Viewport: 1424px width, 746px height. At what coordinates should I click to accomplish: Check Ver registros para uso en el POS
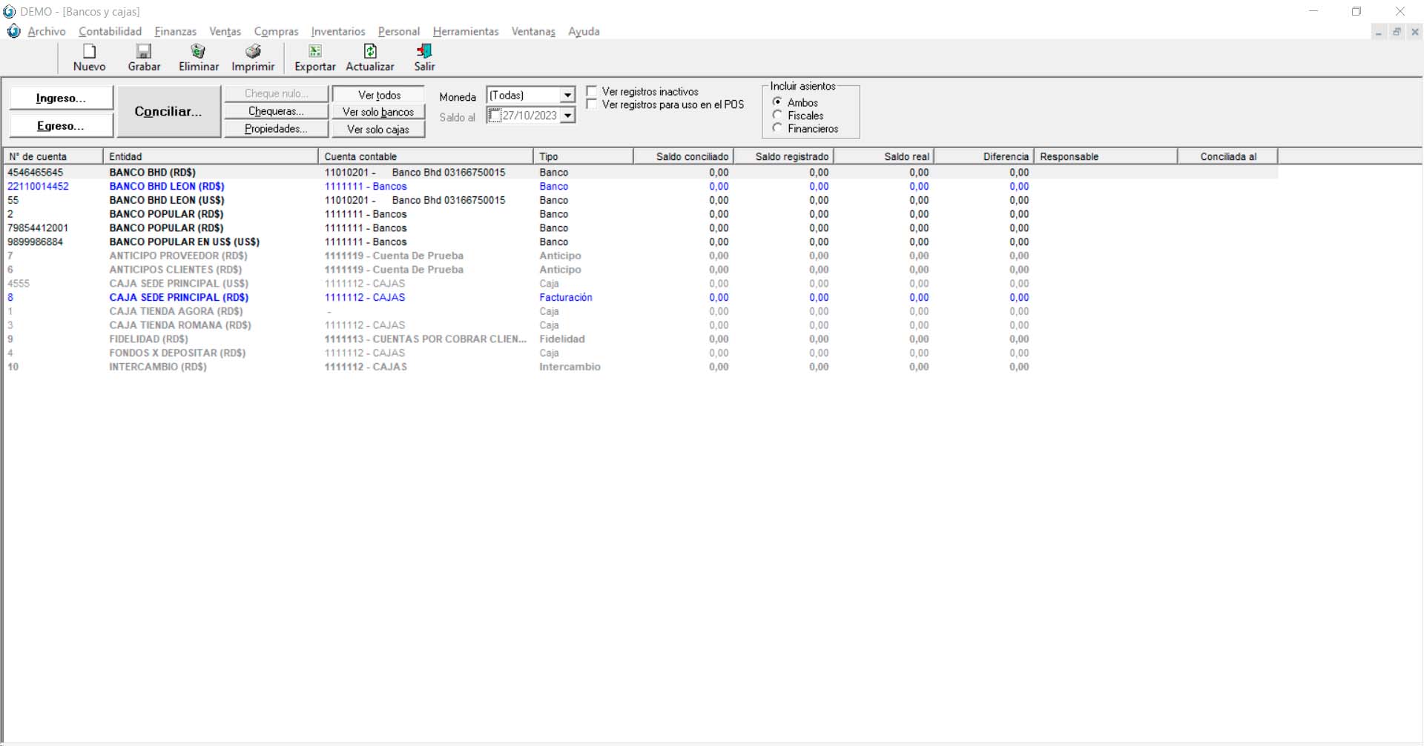(x=592, y=104)
